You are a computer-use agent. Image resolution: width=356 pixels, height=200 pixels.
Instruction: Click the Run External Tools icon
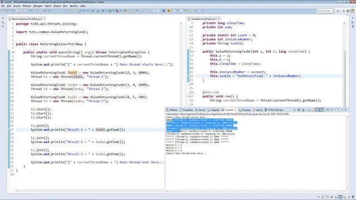pos(117,11)
